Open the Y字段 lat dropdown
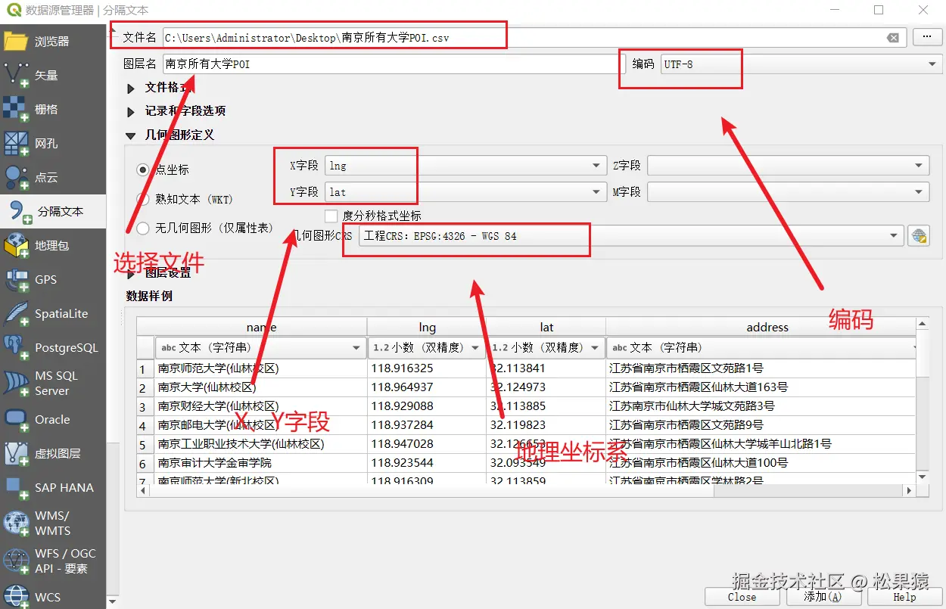The width and height of the screenshot is (946, 609). point(466,192)
